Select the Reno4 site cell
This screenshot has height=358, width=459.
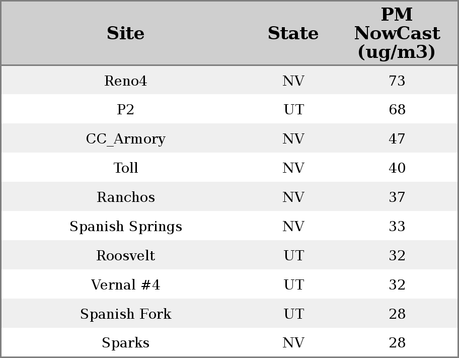click(126, 81)
